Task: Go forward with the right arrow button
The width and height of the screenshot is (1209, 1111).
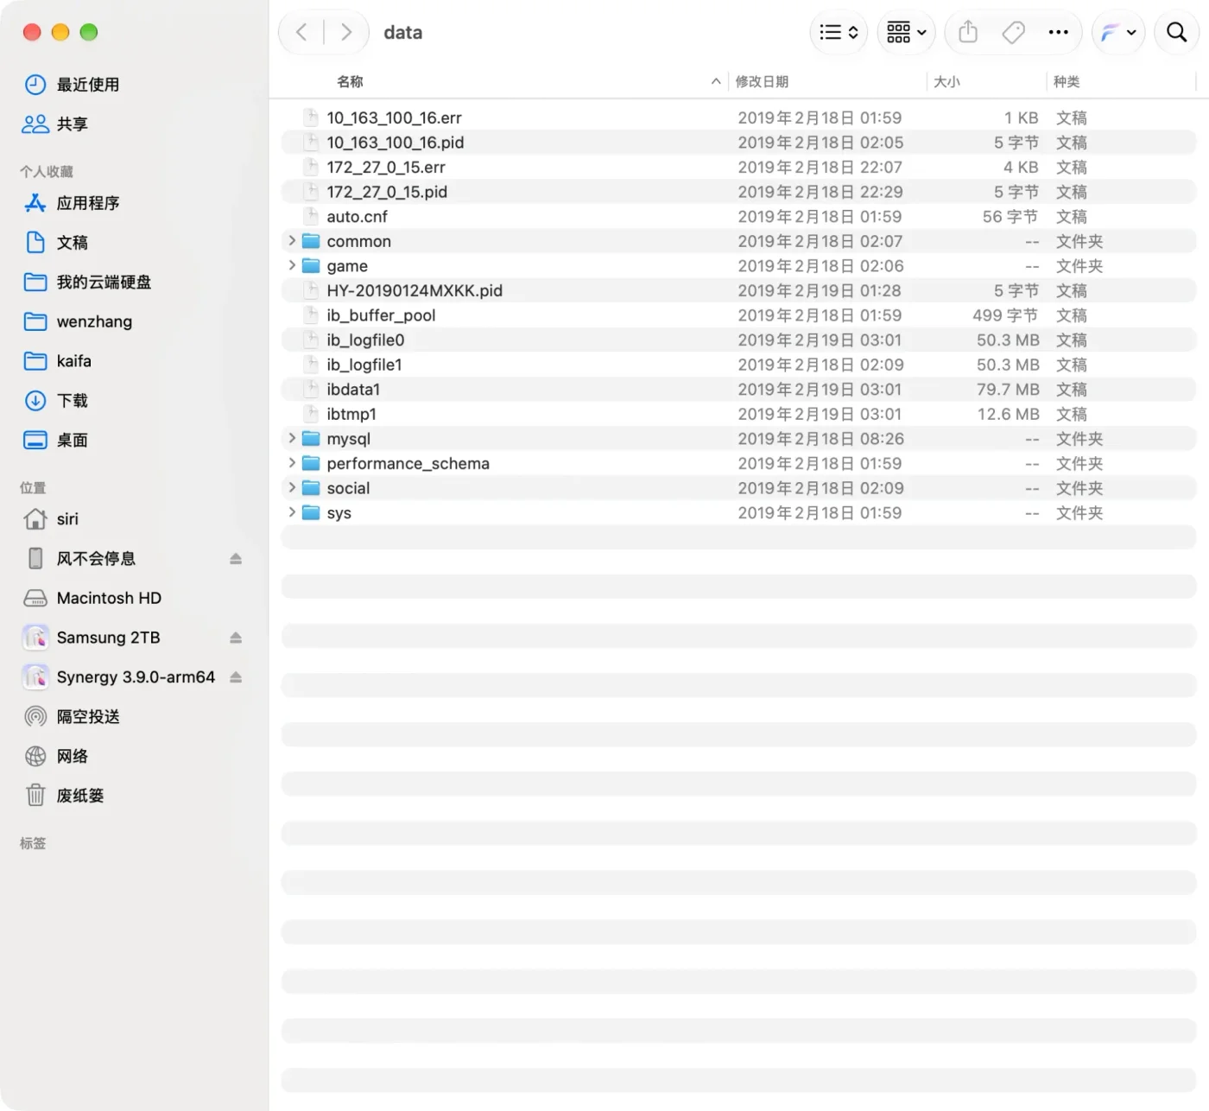Action: (x=346, y=32)
